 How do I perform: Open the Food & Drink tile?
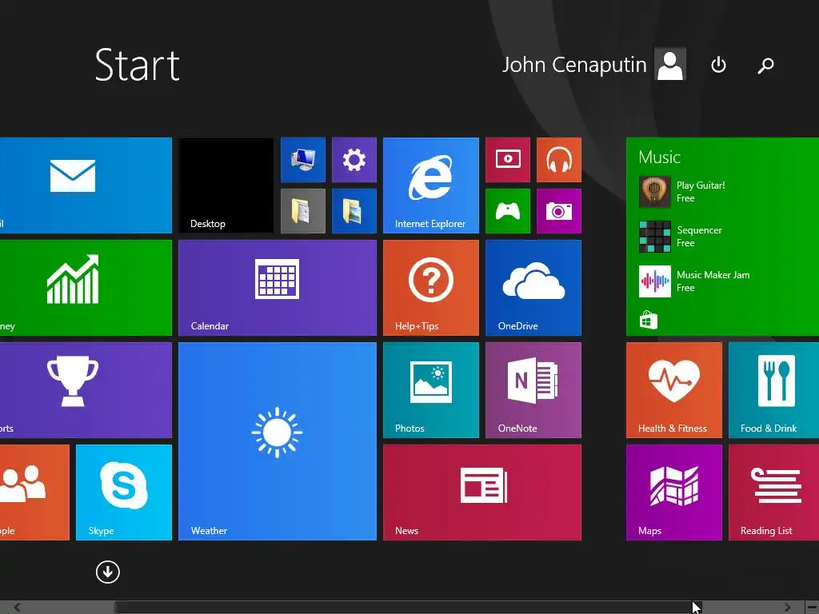click(774, 390)
